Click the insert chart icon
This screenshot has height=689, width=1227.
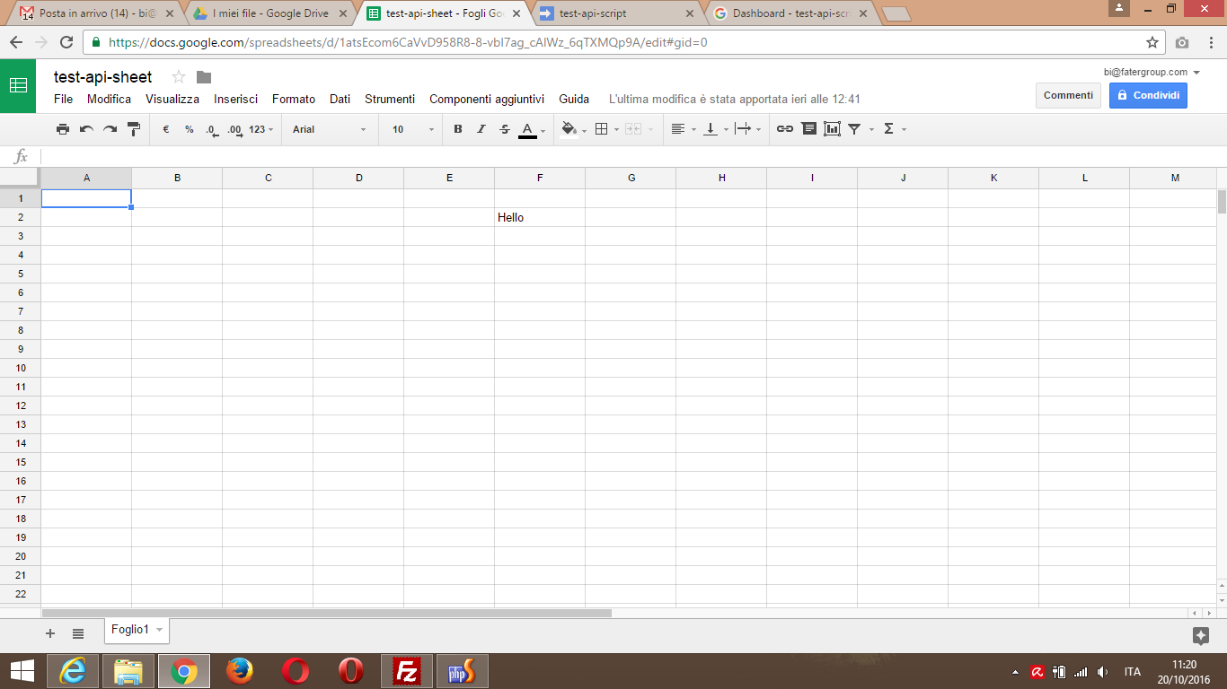pyautogui.click(x=832, y=129)
